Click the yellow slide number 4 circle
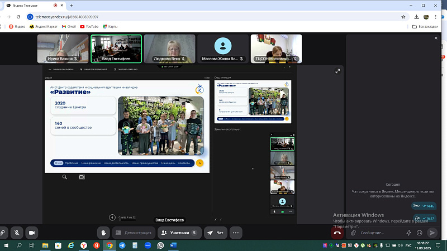The width and height of the screenshot is (447, 251). tap(200, 163)
